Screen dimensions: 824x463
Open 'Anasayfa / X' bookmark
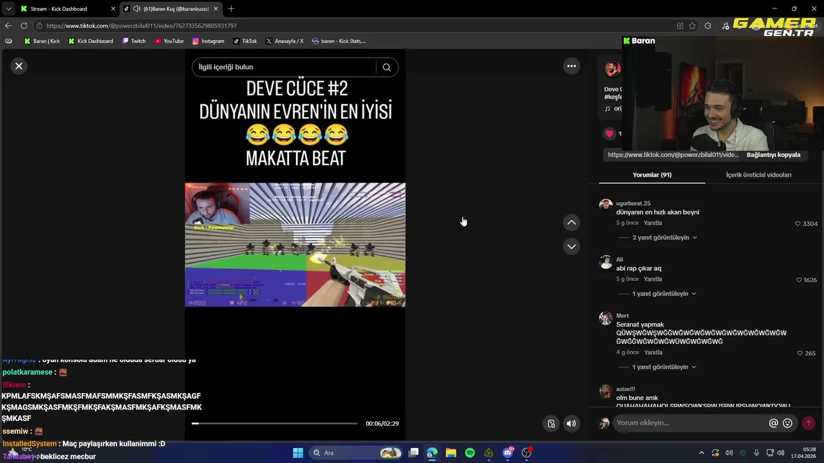(284, 41)
